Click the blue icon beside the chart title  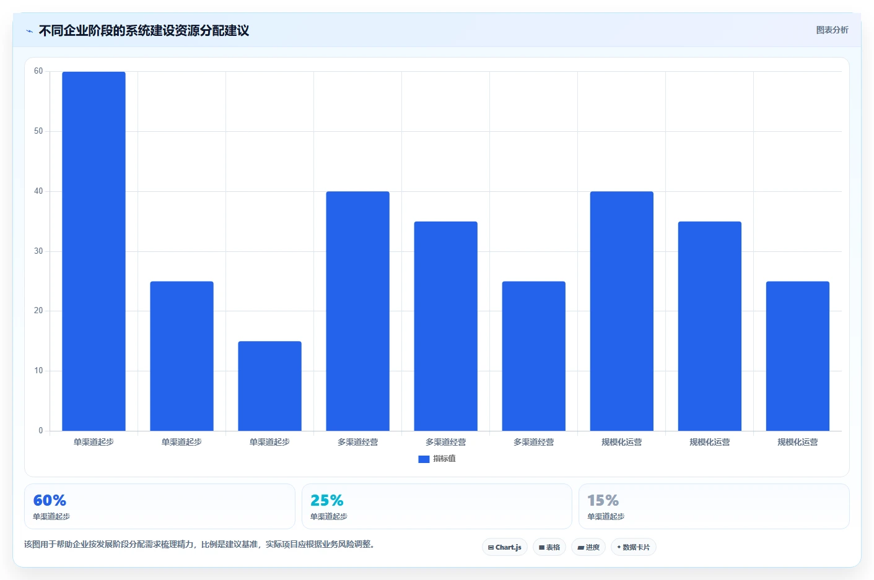(29, 31)
